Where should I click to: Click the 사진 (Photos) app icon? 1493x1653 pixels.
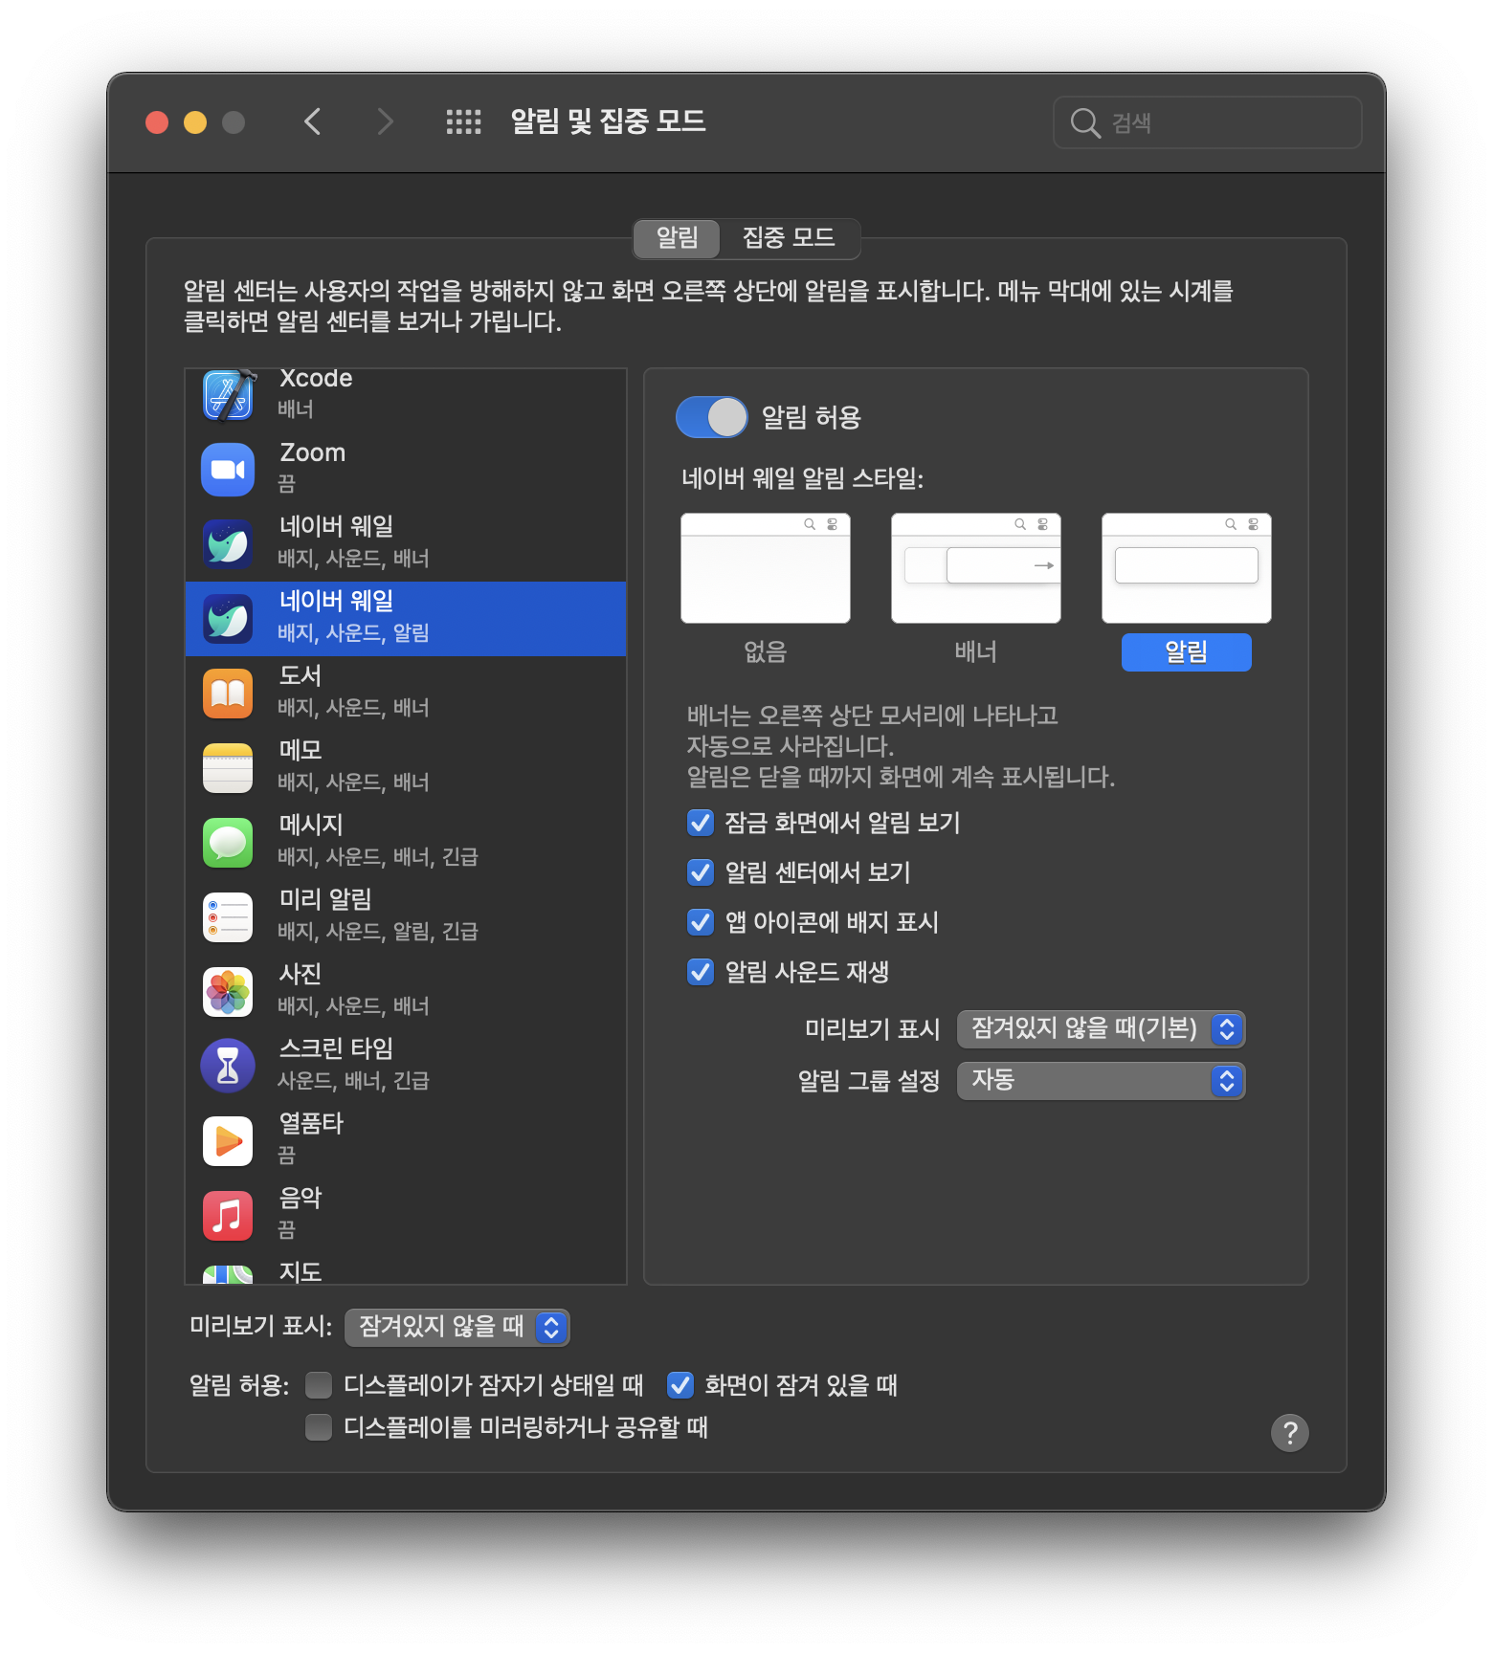pyautogui.click(x=228, y=992)
